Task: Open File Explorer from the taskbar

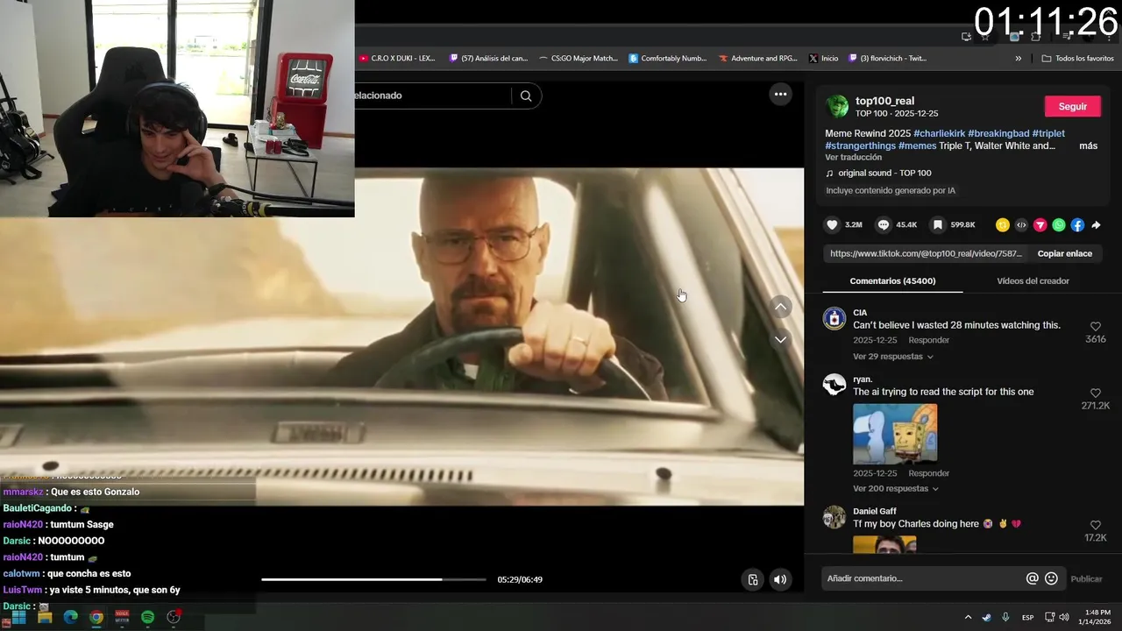Action: 45,617
